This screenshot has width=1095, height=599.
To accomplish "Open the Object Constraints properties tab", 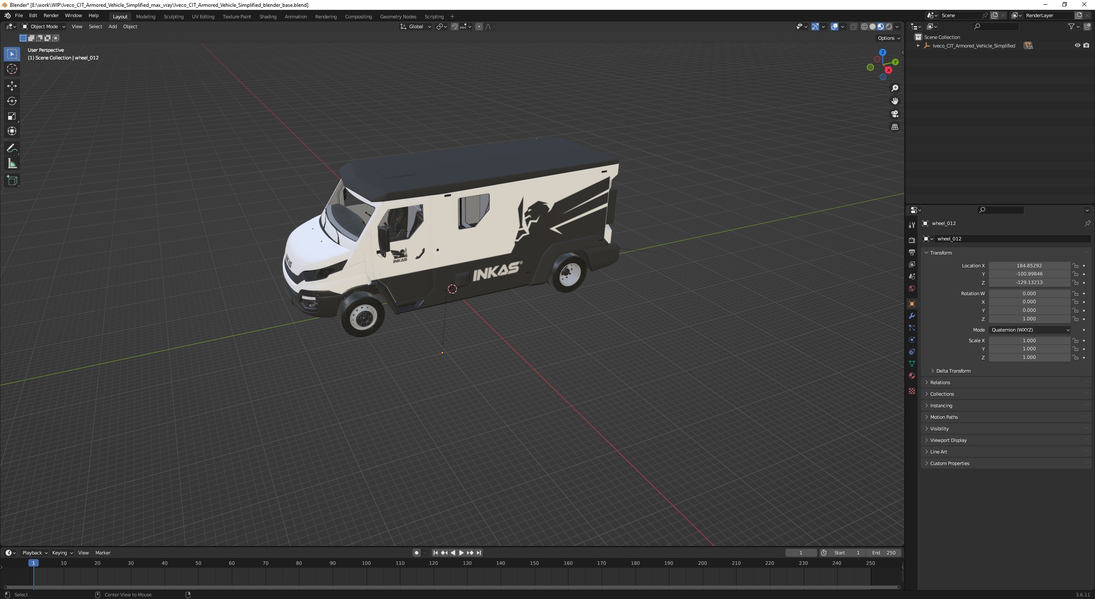I will pyautogui.click(x=912, y=352).
